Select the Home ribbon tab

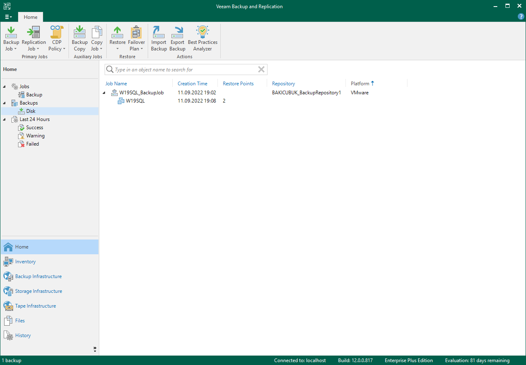(x=30, y=17)
